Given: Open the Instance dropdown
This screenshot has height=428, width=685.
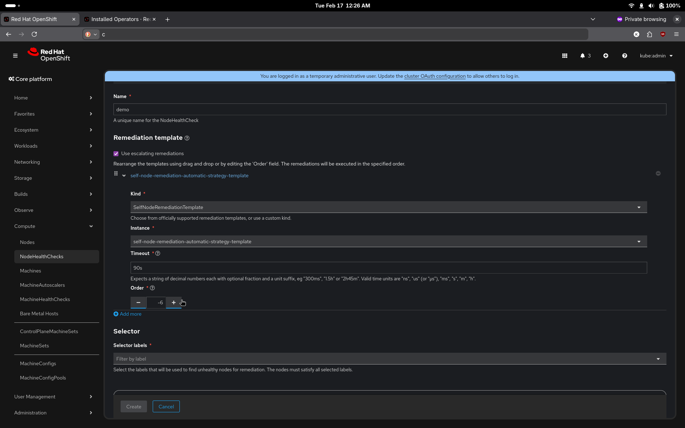Looking at the screenshot, I should (x=389, y=241).
